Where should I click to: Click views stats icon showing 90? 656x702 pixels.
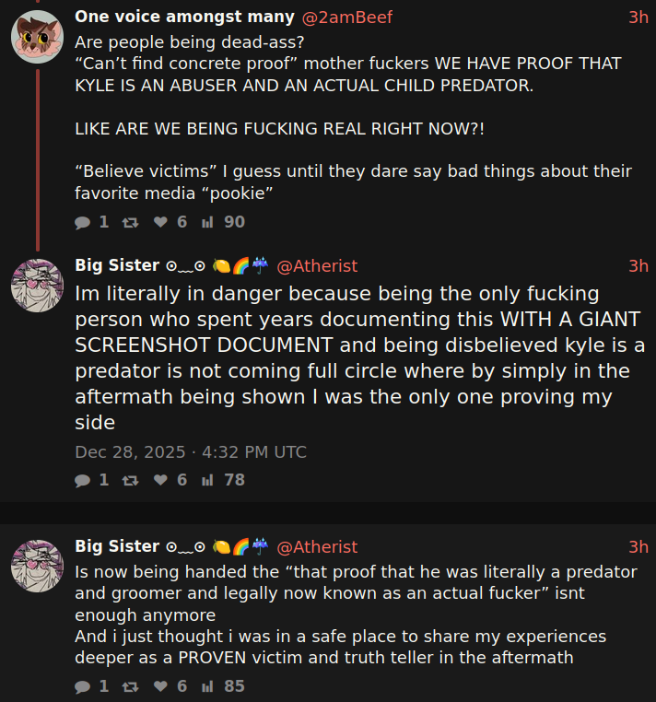pyautogui.click(x=207, y=223)
